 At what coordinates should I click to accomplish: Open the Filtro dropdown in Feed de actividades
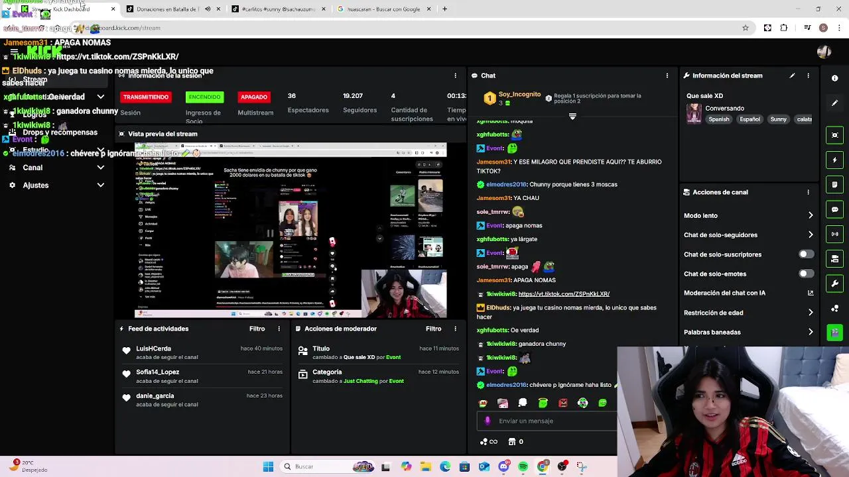point(257,329)
